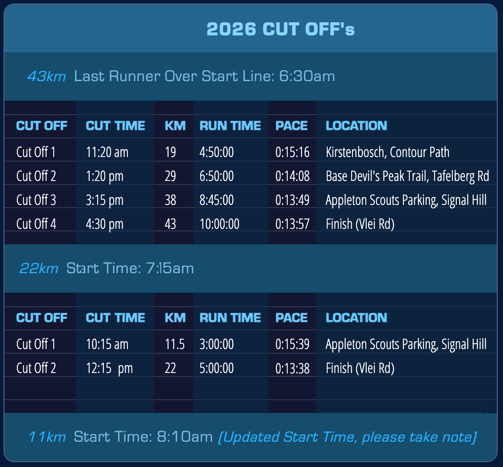
Task: Select the 1:20 pm cut time cell
Action: click(105, 176)
